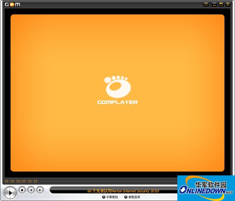Skip to the previous track
Viewport: 235px width, 201px height.
coord(31,190)
